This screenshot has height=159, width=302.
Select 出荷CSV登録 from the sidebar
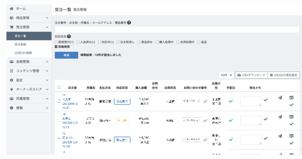23,53
